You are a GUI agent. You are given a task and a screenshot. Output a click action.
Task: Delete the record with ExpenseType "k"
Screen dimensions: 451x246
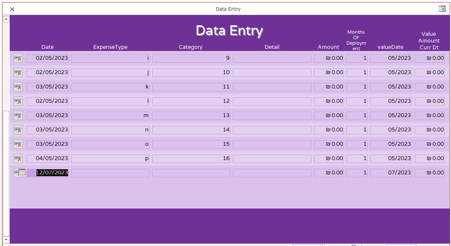[19, 87]
